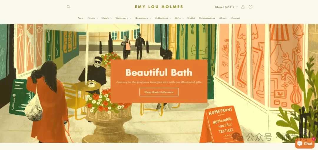Expand the Collections dropdown
This screenshot has height=150, width=318.
163,18
